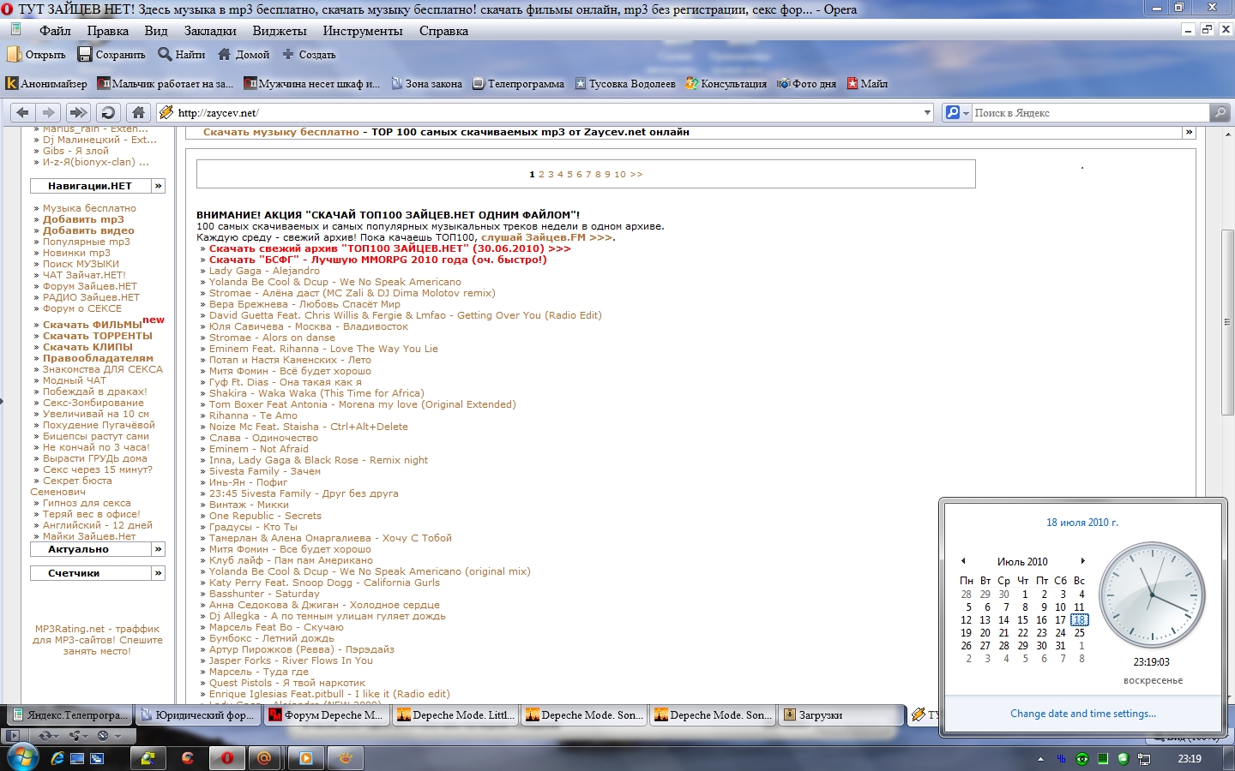Expand the Навигации.НЕТ sidebar section
This screenshot has height=771, width=1235.
(x=158, y=186)
